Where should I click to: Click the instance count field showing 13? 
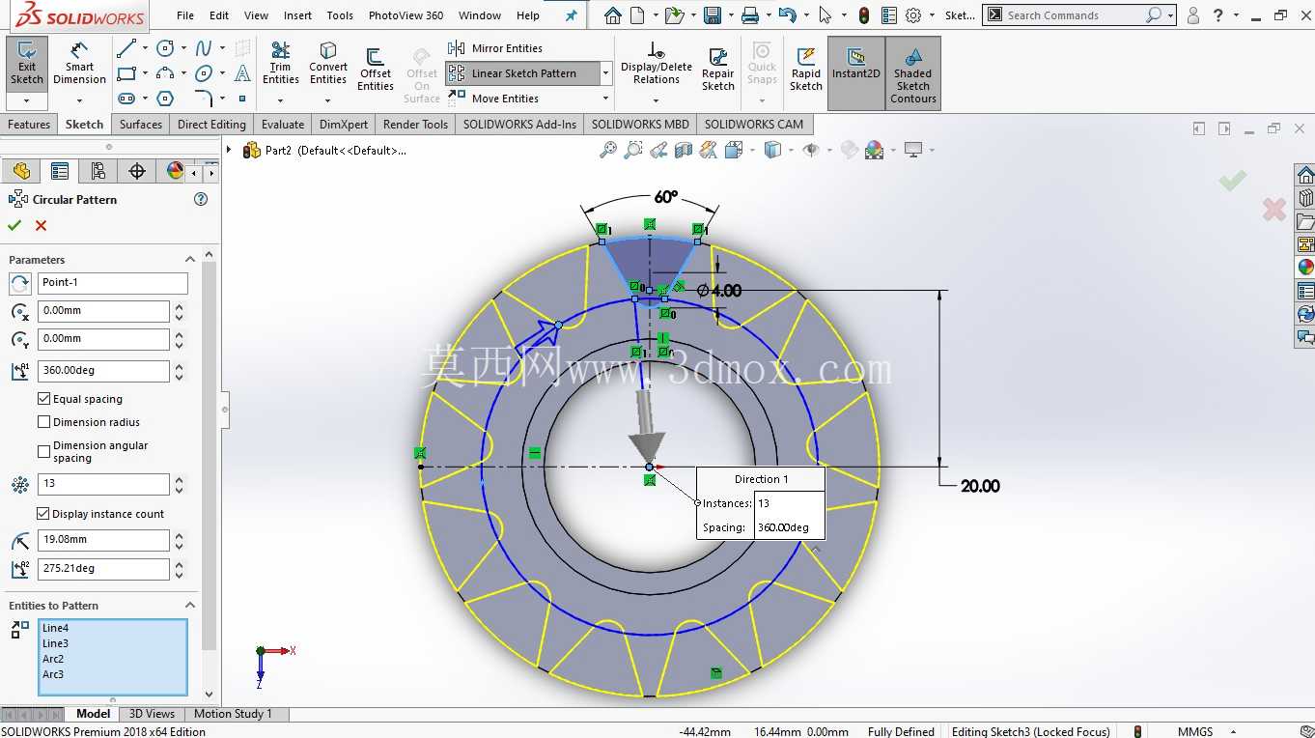[103, 484]
